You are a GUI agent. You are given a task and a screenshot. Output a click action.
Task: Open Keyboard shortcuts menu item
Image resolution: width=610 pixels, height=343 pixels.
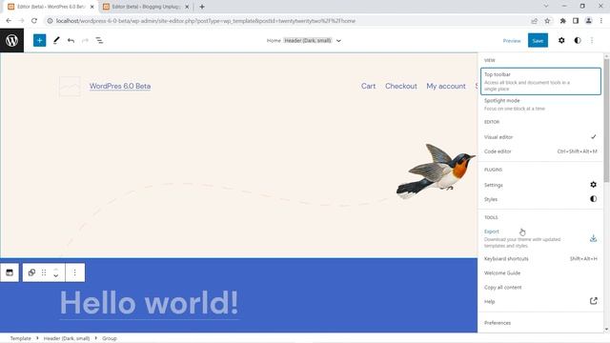tap(540, 258)
